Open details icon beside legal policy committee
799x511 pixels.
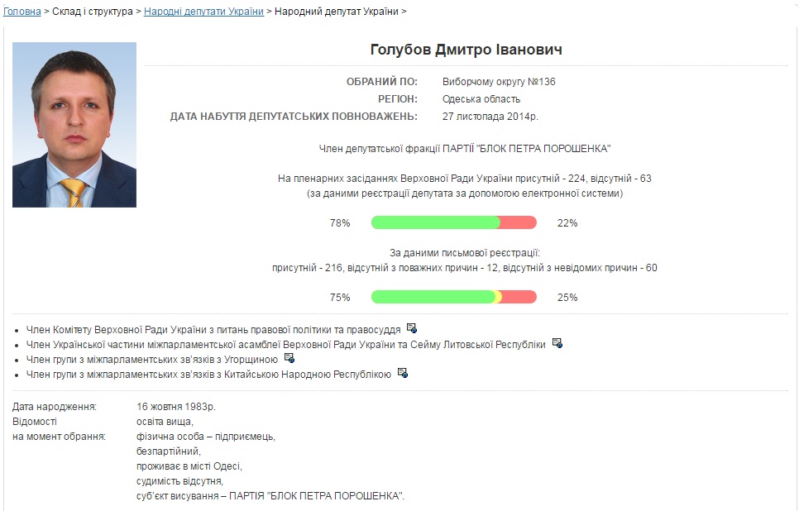(411, 328)
